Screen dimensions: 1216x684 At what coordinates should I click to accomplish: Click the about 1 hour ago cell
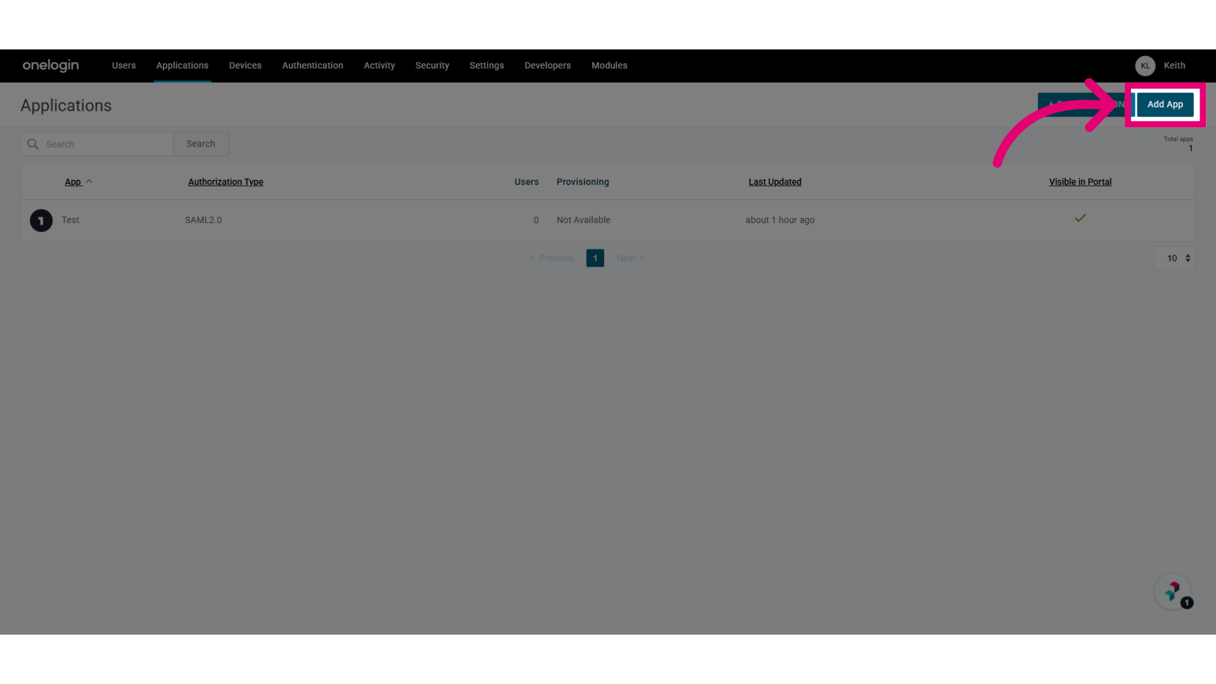click(x=780, y=220)
